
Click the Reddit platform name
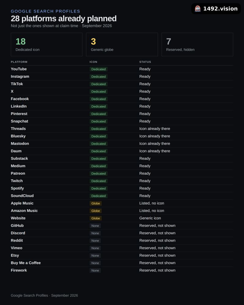(x=17, y=240)
